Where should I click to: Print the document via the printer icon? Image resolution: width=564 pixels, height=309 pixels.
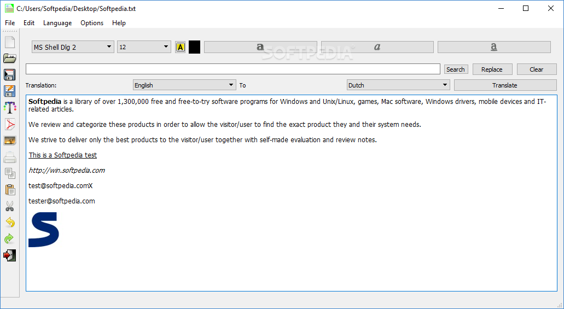tap(10, 157)
